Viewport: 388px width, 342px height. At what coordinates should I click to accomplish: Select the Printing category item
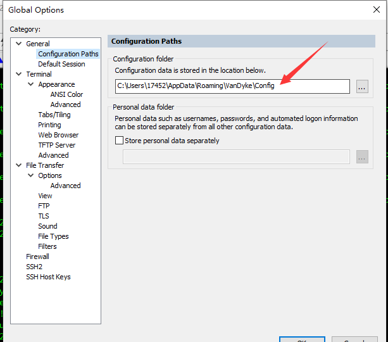tap(49, 125)
